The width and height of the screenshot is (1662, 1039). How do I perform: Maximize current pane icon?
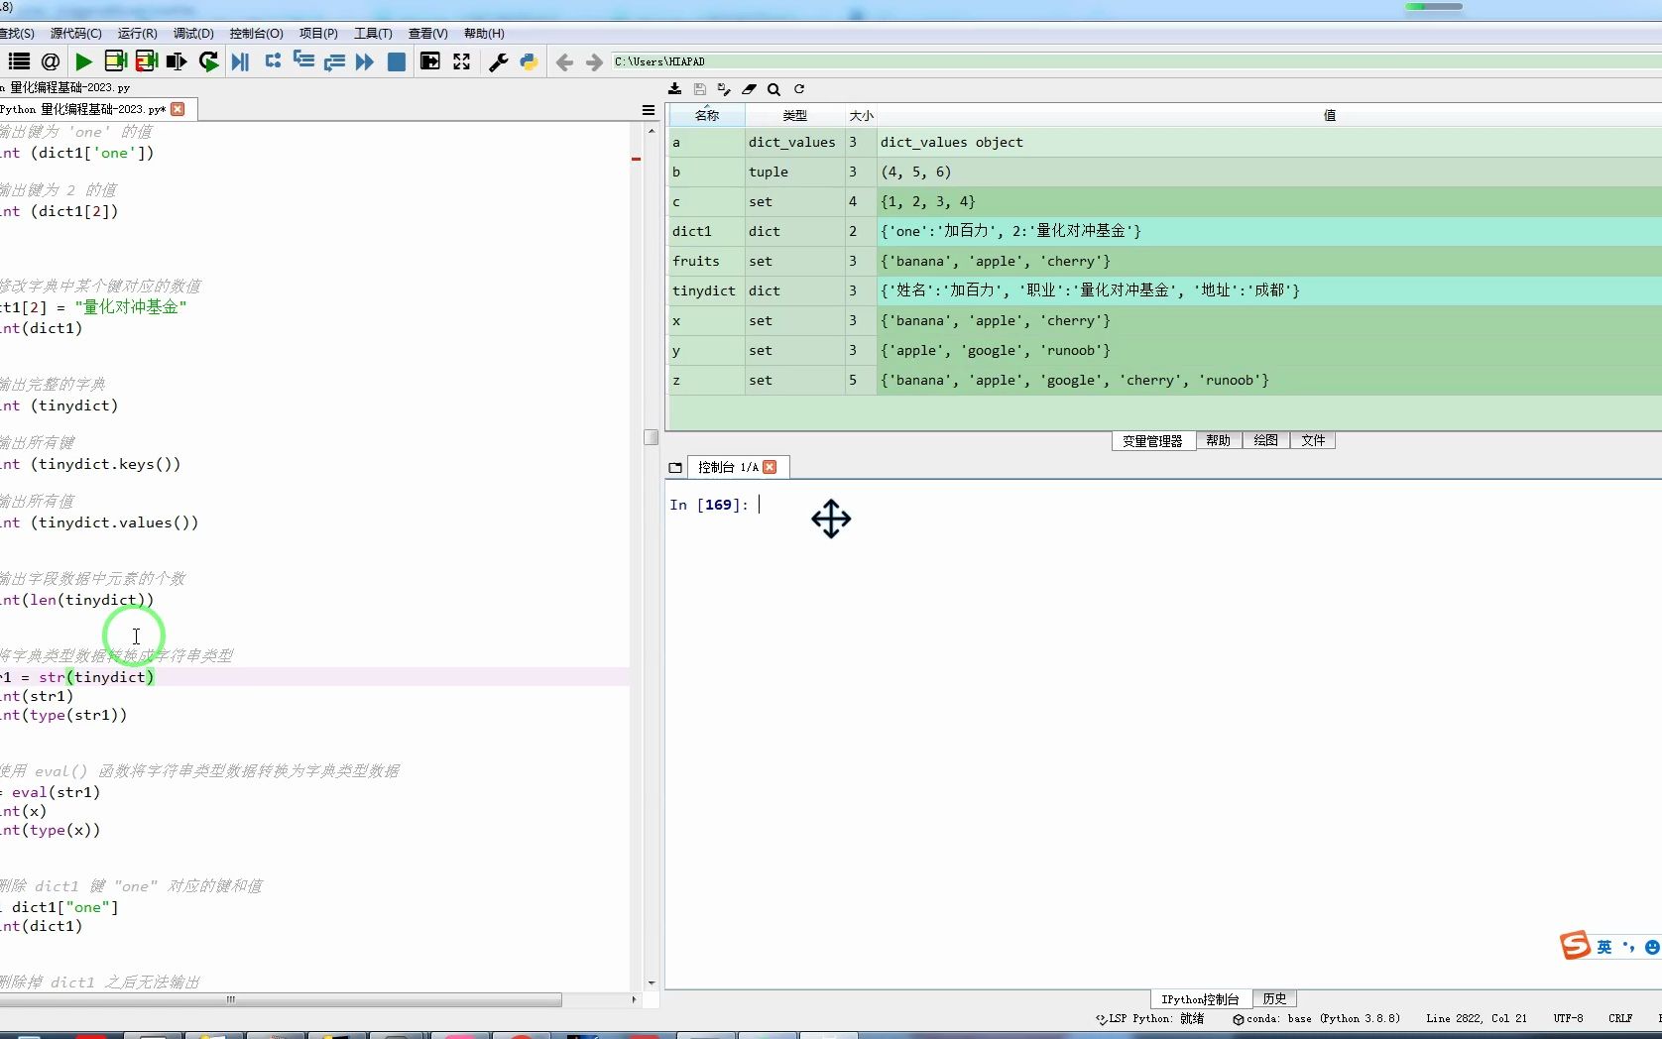[x=429, y=61]
